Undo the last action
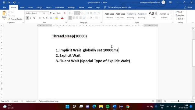 point(9,2)
